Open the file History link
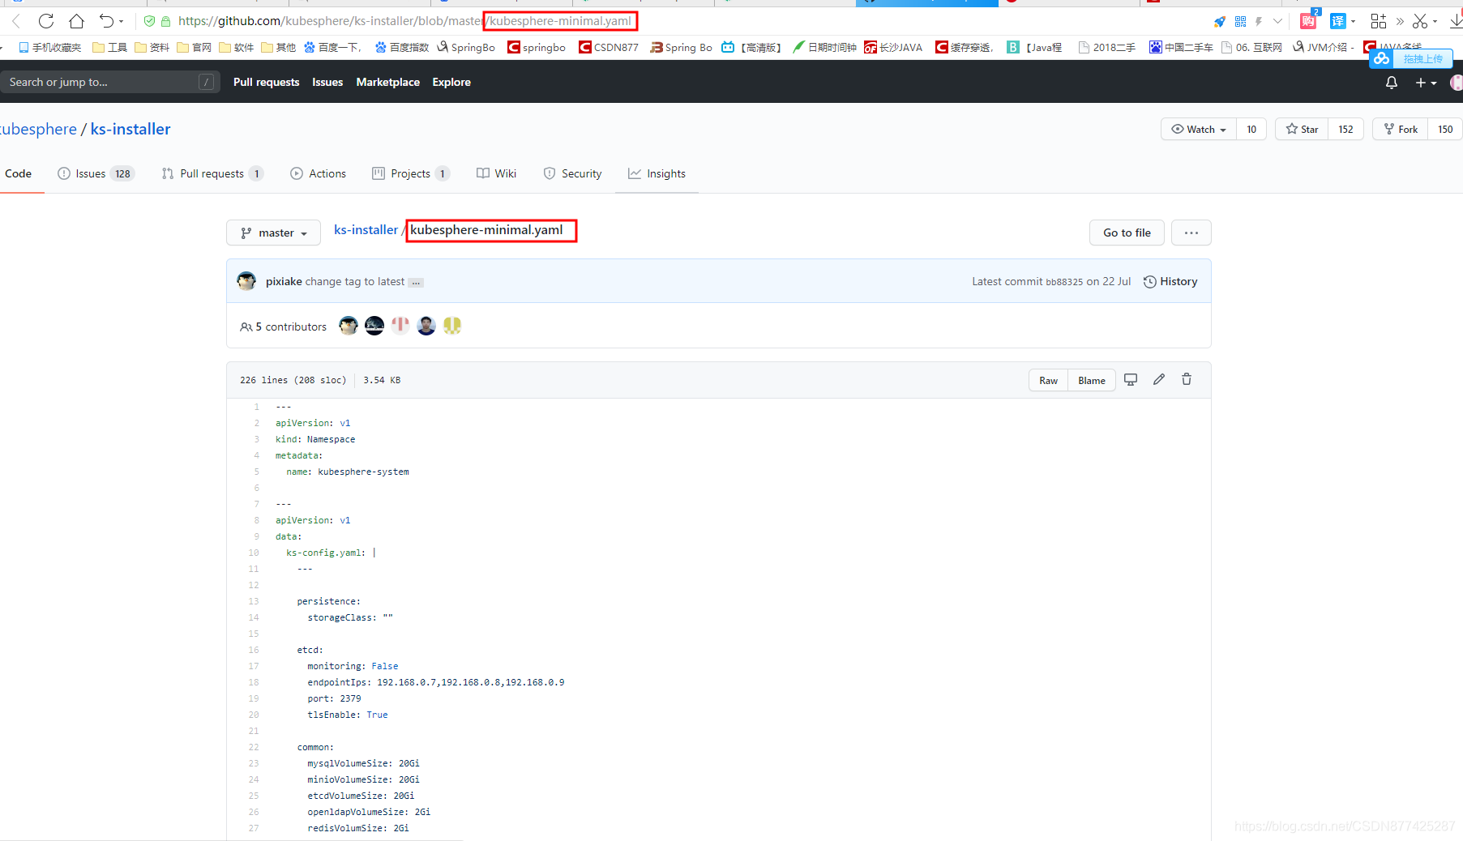Screen dimensions: 1463x841 coord(1170,281)
